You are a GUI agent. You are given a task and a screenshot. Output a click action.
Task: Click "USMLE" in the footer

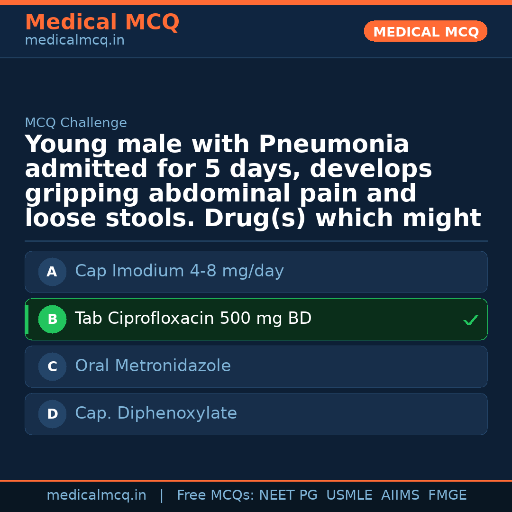pyautogui.click(x=349, y=495)
